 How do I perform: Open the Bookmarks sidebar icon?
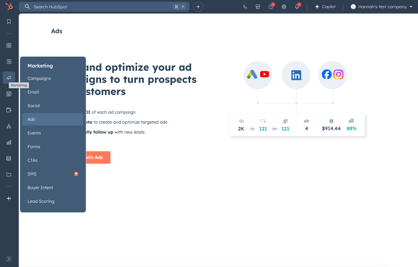click(9, 22)
